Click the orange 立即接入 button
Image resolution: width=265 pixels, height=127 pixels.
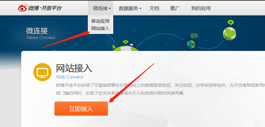point(81,109)
